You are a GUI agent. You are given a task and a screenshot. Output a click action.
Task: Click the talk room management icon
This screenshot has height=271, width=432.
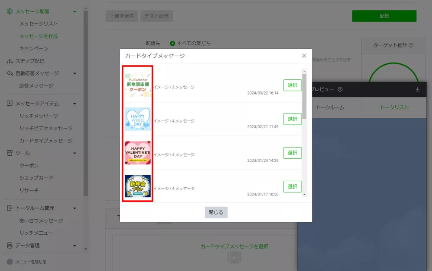(10, 208)
